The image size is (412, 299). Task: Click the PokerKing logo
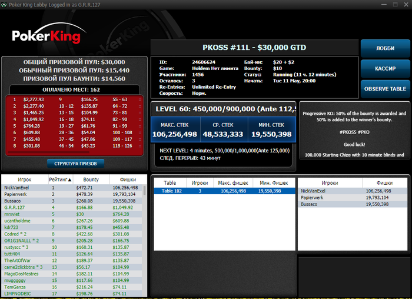click(x=49, y=34)
